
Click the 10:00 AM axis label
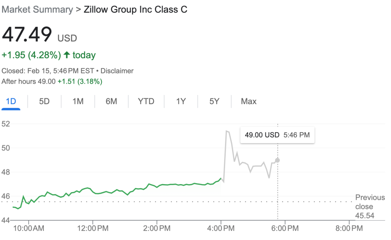pos(28,228)
